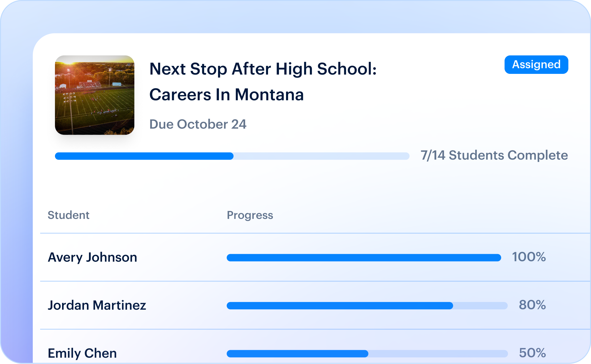Click the overall class completion progress bar
591x364 pixels.
point(232,156)
